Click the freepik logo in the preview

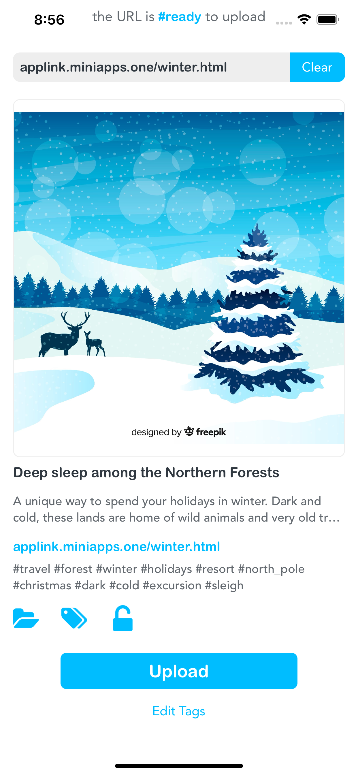coord(206,432)
